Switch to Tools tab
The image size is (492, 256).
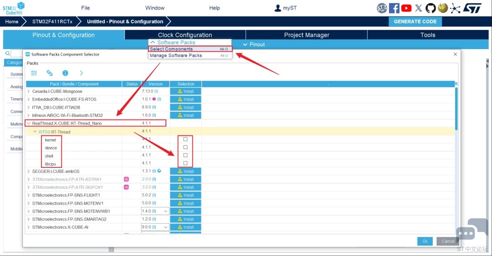428,35
